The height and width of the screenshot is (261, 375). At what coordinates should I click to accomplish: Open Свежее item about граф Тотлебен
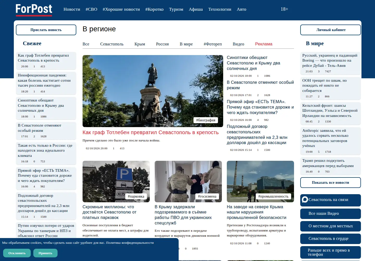[43, 58]
